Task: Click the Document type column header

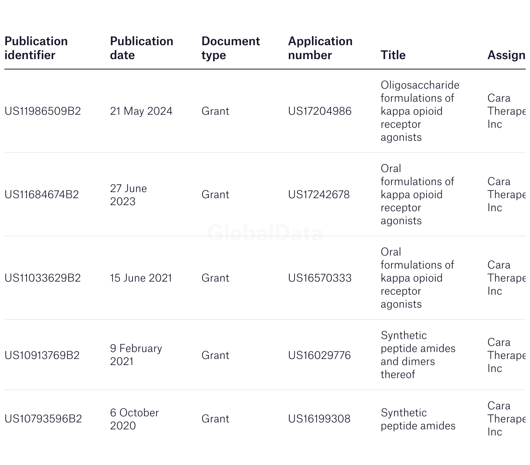Action: pyautogui.click(x=230, y=48)
